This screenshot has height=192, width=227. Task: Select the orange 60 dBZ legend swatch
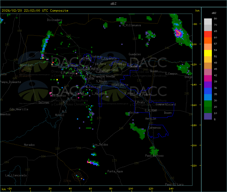click(208, 41)
